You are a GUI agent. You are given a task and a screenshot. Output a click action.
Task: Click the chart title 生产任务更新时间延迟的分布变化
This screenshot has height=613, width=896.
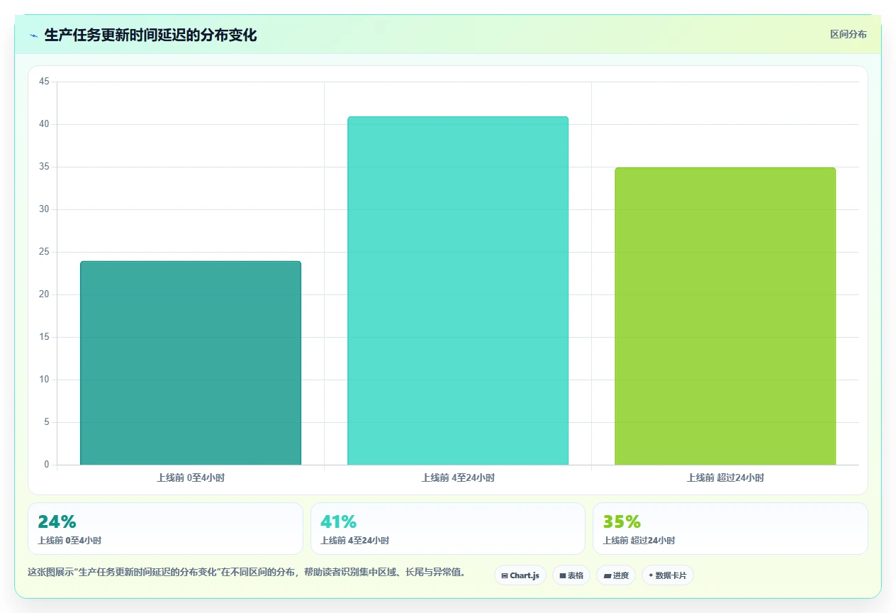click(x=150, y=35)
